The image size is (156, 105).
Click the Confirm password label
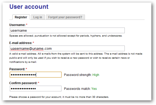point(23,83)
